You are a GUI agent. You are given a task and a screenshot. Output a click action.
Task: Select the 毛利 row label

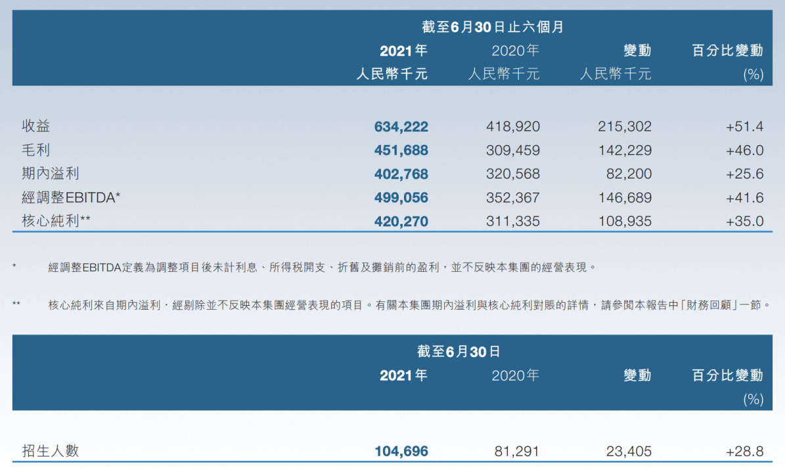point(35,150)
